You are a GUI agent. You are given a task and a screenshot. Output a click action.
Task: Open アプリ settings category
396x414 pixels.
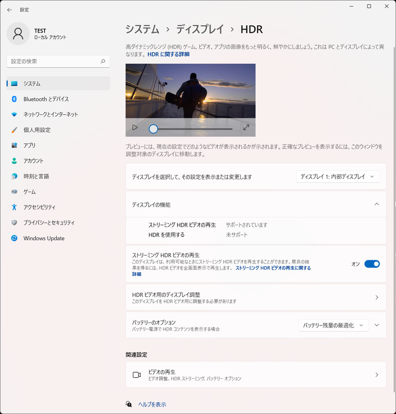[x=58, y=145]
